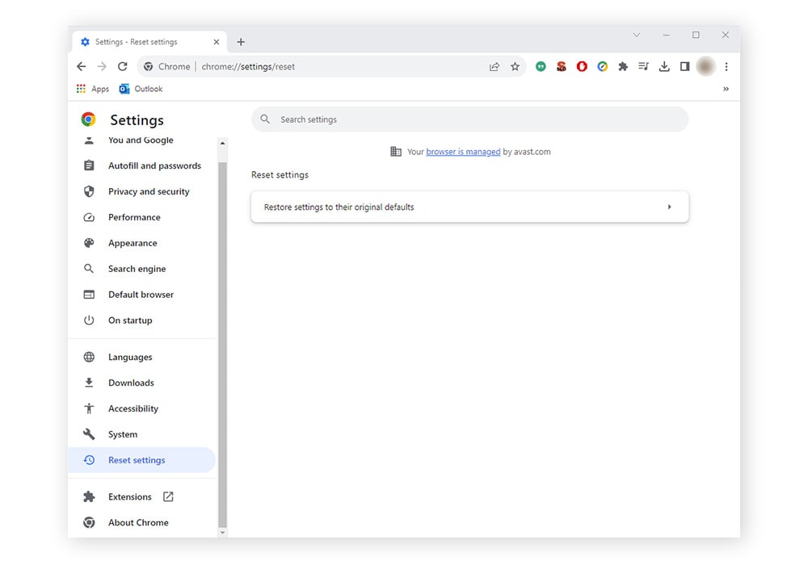Screen dimensions: 808x565
Task: Click the Downloads icon in the toolbar
Action: [x=664, y=67]
